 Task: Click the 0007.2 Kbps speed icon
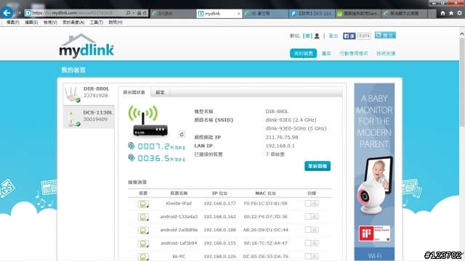tap(131, 146)
